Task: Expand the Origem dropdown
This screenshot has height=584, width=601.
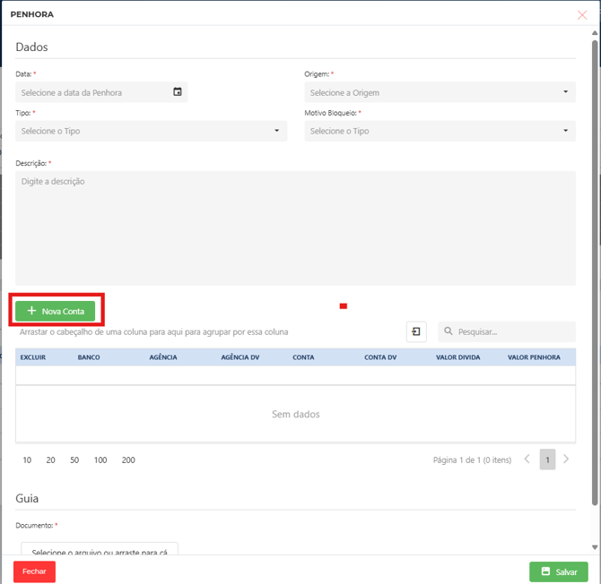Action: [x=565, y=92]
